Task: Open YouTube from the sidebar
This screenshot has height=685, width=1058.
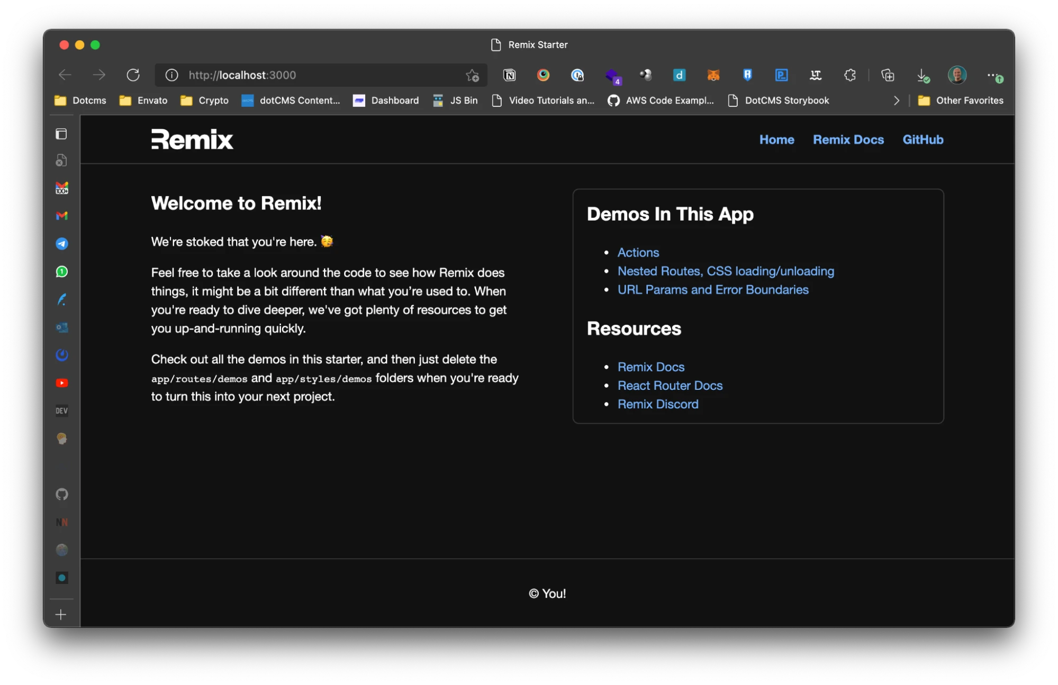Action: (x=62, y=383)
